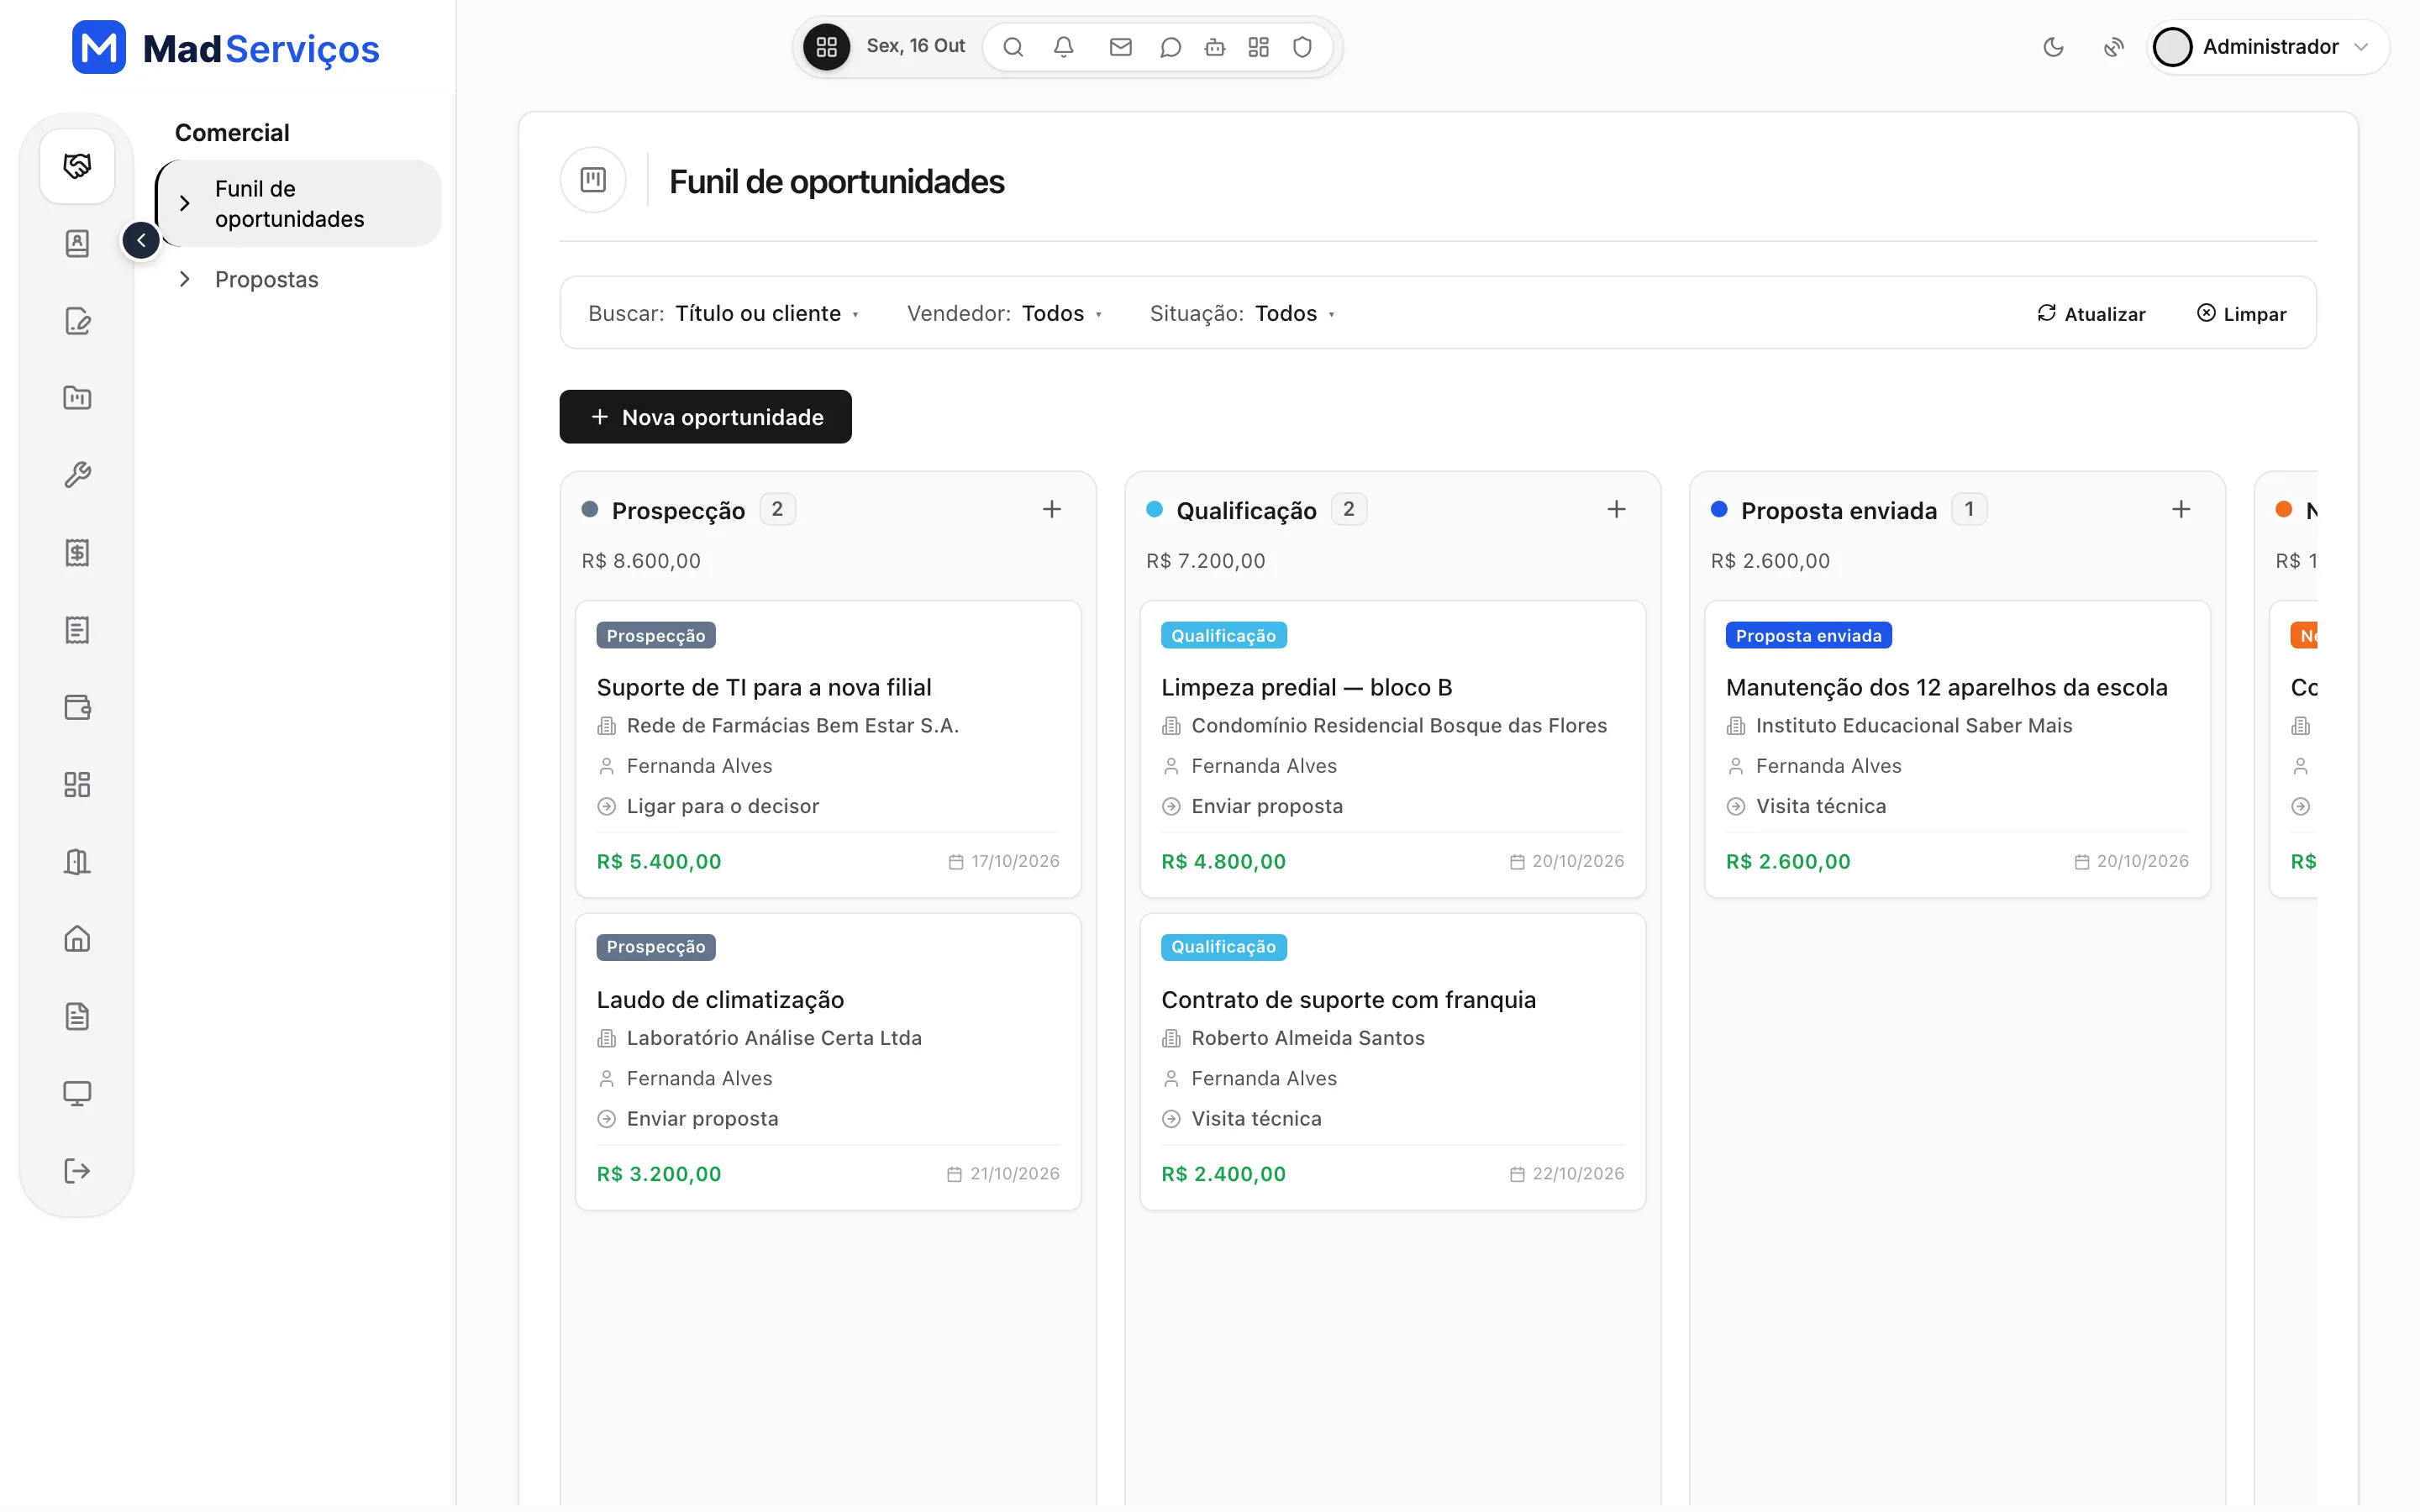Open the wallet sidebar icon

[x=77, y=707]
